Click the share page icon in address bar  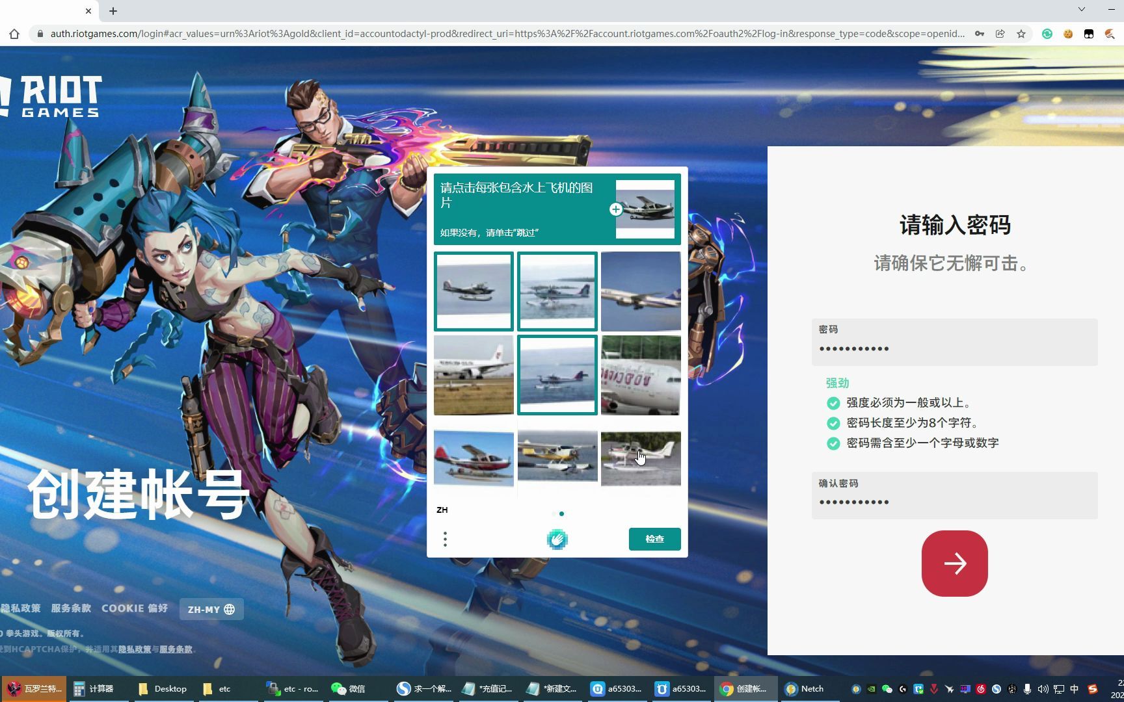pos(1000,34)
